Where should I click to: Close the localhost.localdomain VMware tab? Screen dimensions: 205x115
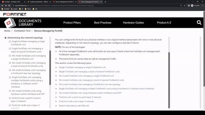(x=50, y=2)
